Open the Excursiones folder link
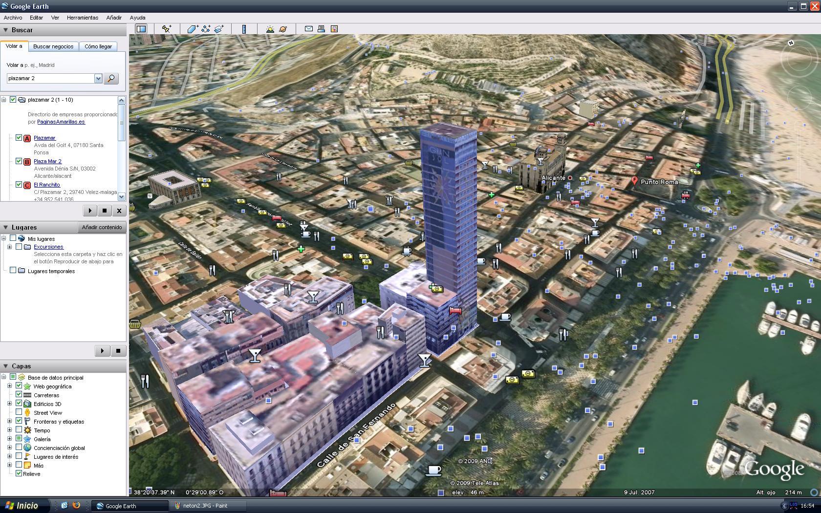Screen dimensions: 821x513 (48, 247)
